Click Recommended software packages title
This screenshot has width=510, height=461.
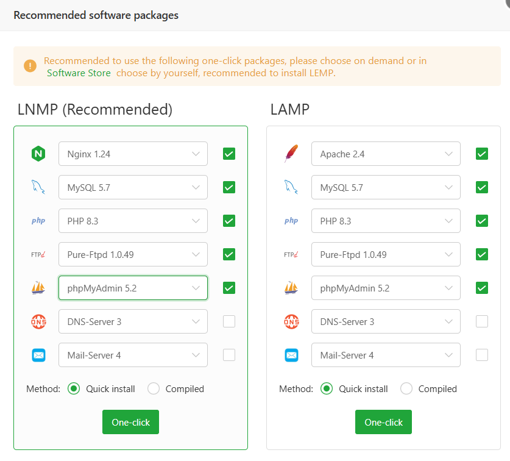tap(96, 15)
